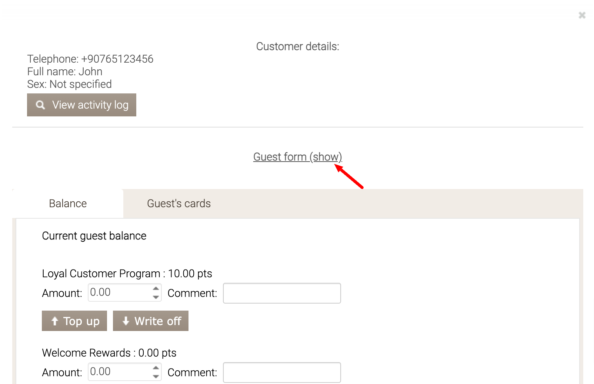This screenshot has width=594, height=384.
Task: Click the Welcome Rewards points label
Action: click(109, 353)
